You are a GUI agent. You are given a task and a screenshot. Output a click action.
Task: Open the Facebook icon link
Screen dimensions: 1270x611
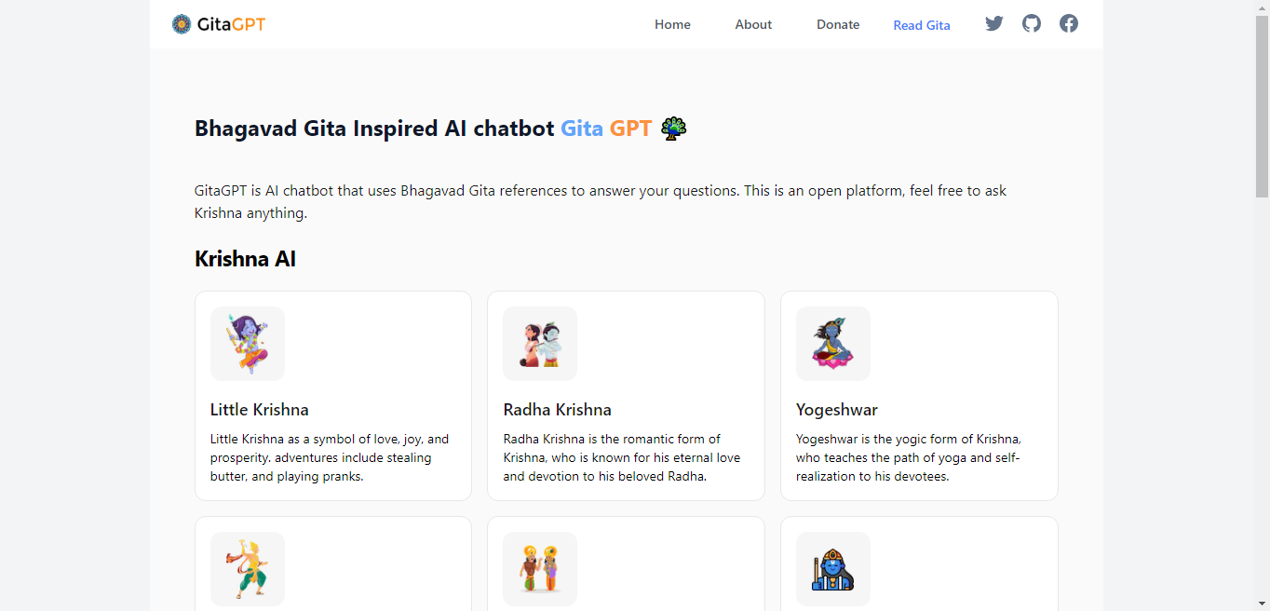coord(1069,23)
